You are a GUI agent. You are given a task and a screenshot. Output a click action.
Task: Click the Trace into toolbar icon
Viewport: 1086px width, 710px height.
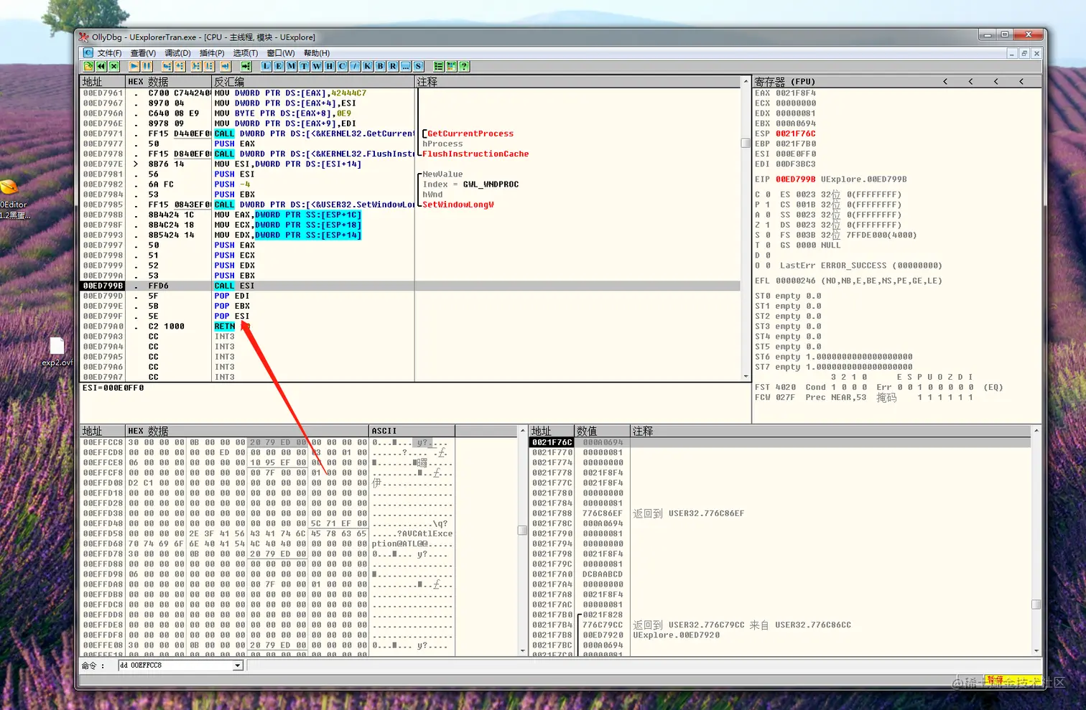[x=196, y=66]
